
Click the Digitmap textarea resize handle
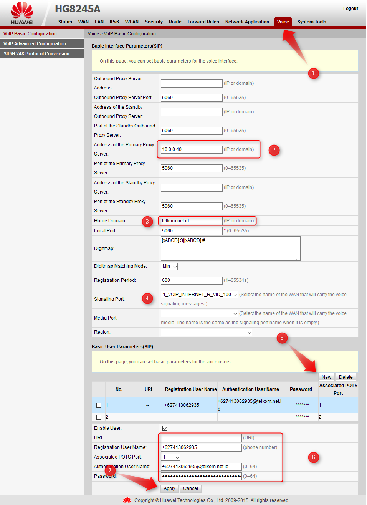point(298,258)
